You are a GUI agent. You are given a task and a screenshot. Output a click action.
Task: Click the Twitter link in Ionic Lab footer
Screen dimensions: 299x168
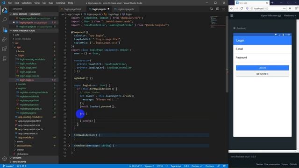coord(259,164)
